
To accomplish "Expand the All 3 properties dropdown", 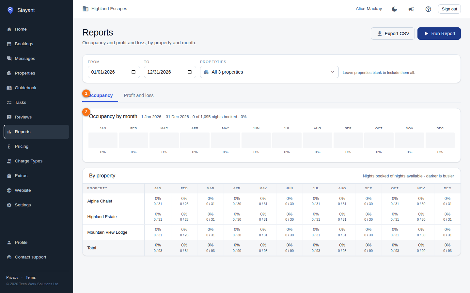I will 269,72.
